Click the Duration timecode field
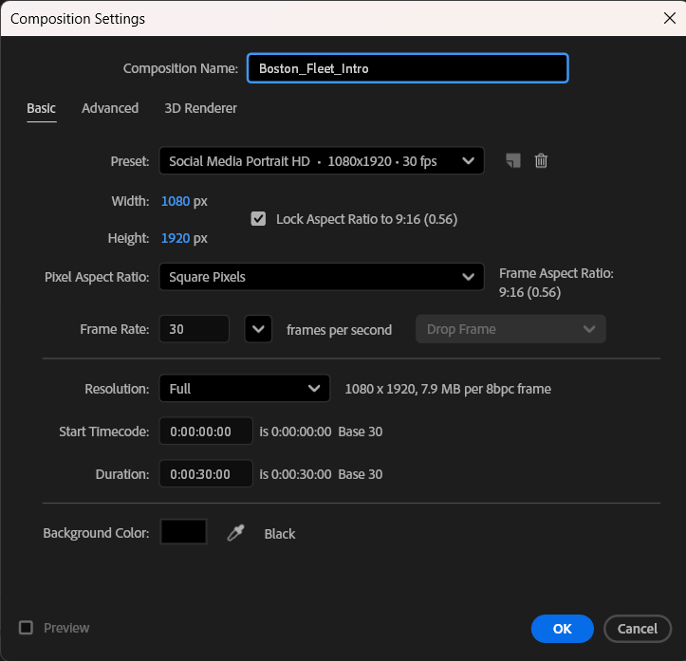The image size is (686, 661). coord(206,474)
